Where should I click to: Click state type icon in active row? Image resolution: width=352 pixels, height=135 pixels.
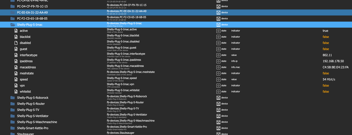point(218,31)
